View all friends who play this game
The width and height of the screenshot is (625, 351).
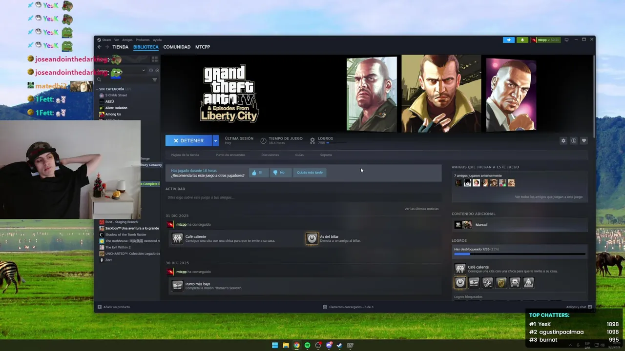[548, 197]
